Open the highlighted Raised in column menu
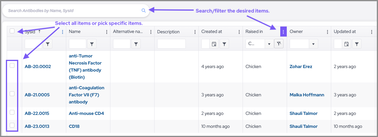Image resolution: width=378 pixels, height=137 pixels. (283, 32)
